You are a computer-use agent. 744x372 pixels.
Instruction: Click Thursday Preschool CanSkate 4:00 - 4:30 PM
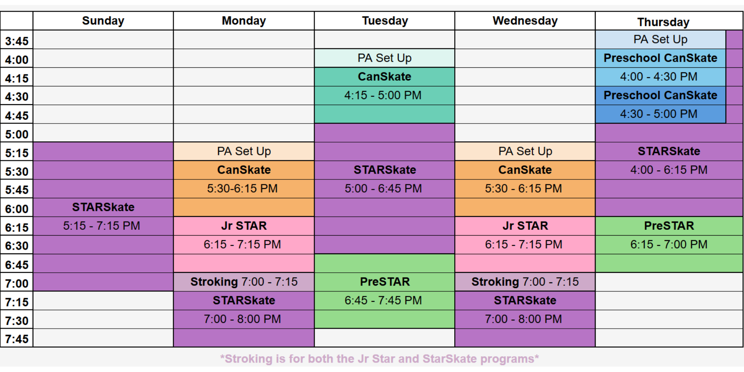coord(661,67)
